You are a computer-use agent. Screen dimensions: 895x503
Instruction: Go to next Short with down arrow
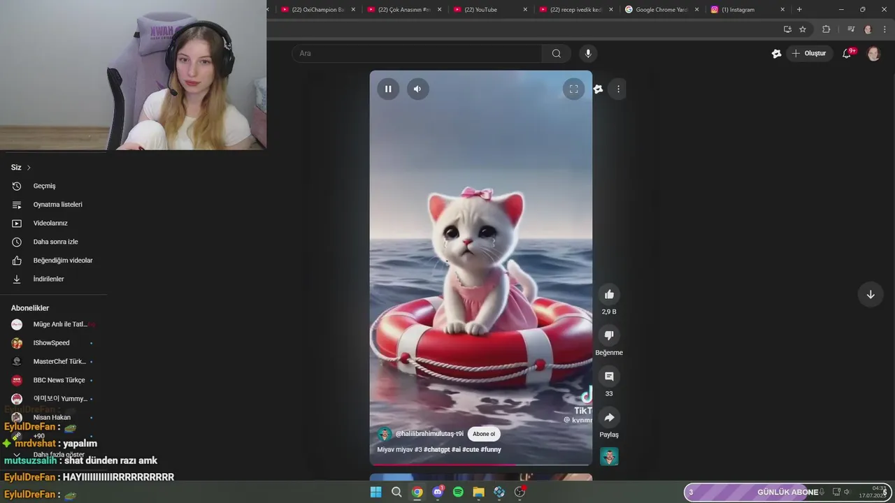(871, 294)
